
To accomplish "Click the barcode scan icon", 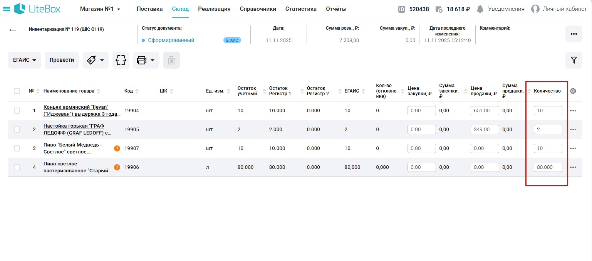I will 121,60.
